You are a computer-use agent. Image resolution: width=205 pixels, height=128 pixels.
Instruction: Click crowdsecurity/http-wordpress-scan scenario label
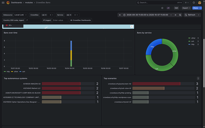117,97
